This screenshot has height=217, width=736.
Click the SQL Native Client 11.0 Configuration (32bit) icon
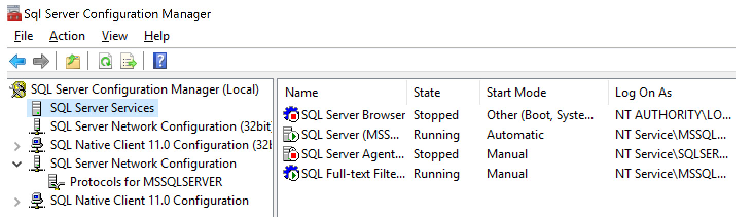pos(37,145)
